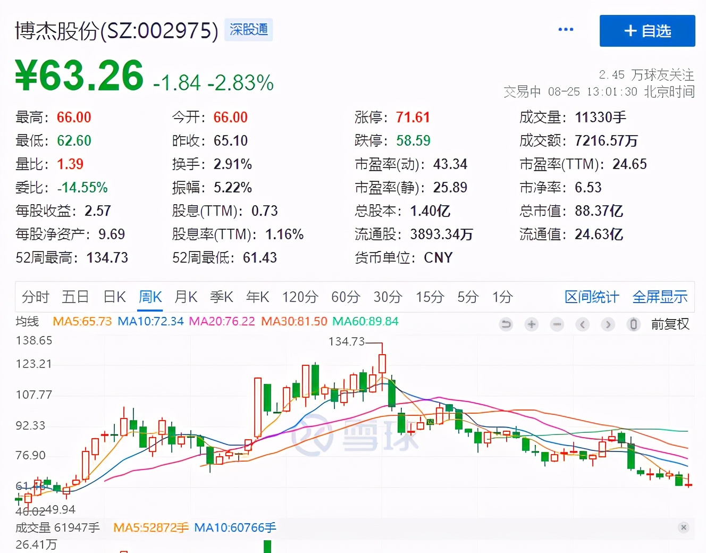The image size is (706, 553).
Task: Shift chart right with right arrow icon
Action: point(608,324)
